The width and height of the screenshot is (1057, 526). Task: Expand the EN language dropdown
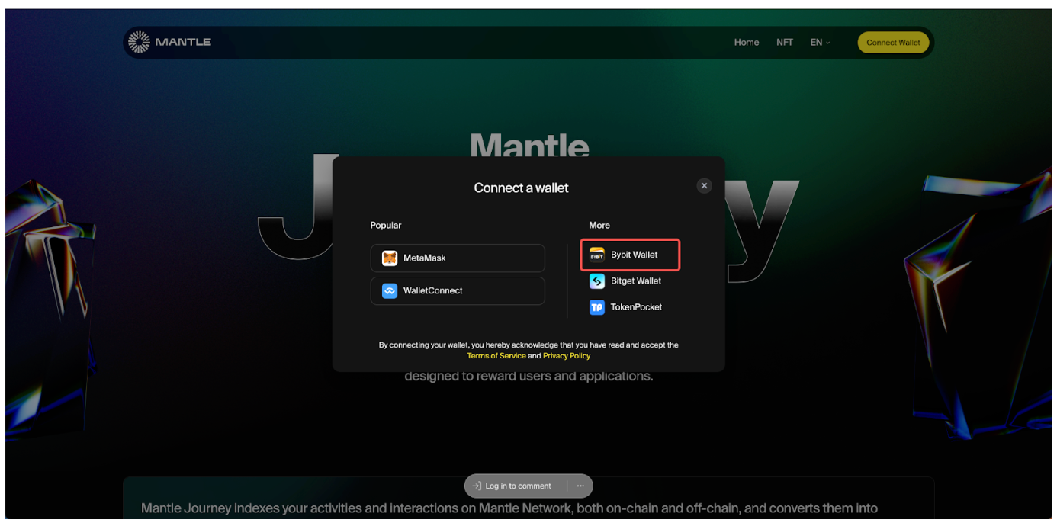(820, 43)
